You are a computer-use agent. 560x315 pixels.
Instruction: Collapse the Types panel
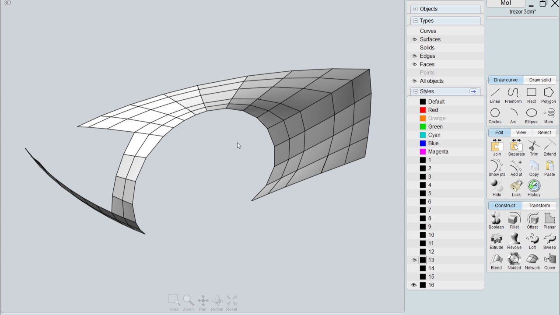pos(415,20)
